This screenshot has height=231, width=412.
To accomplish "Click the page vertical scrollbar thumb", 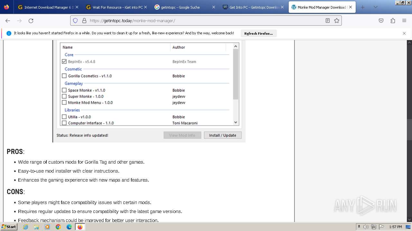I will click(x=409, y=130).
